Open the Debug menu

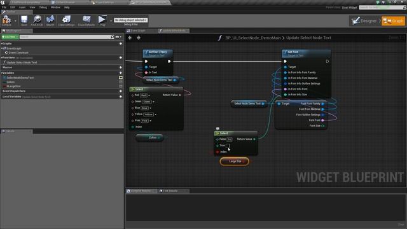point(43,7)
